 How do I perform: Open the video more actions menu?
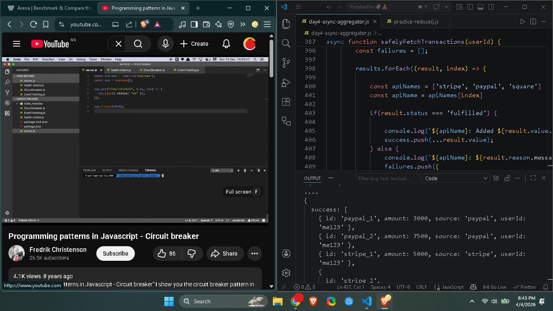(x=254, y=253)
